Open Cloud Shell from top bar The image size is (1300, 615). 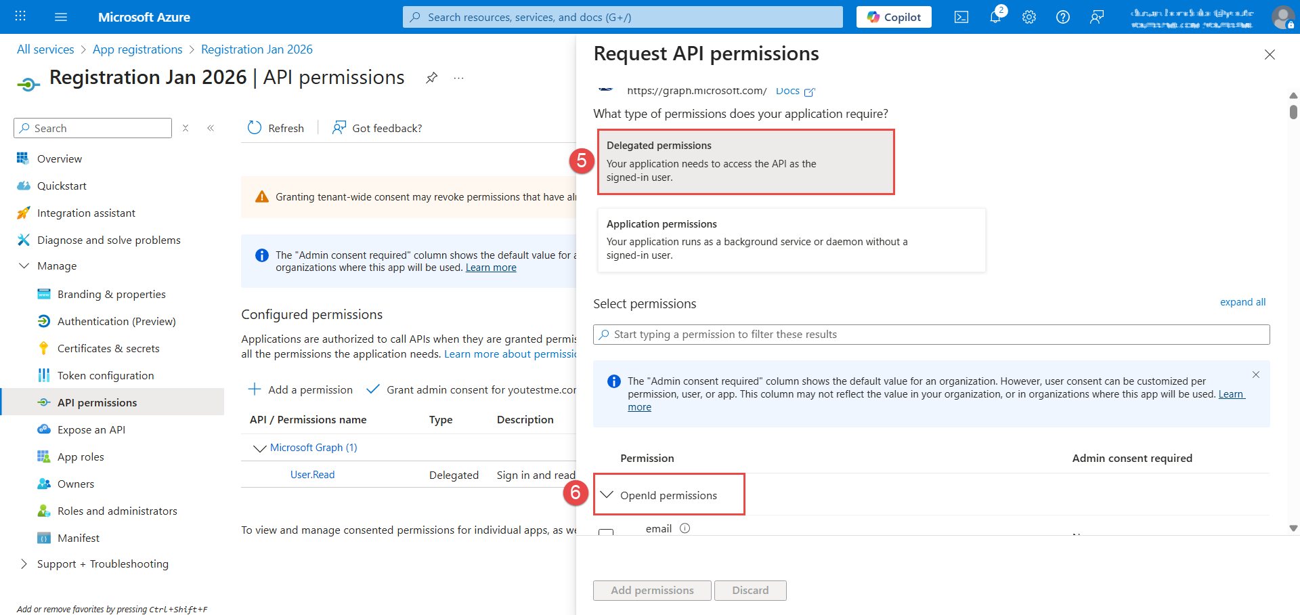(961, 17)
